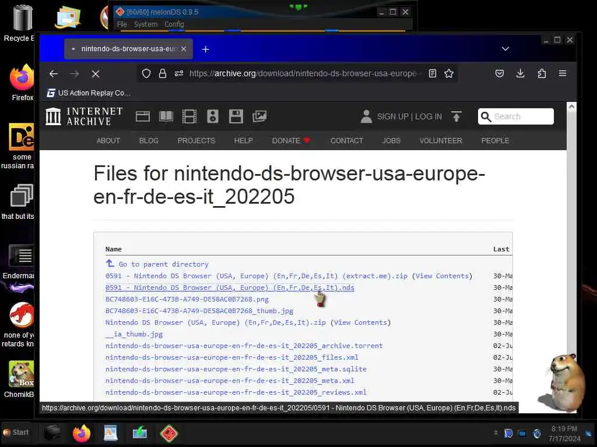Open the VOLUNTEER menu item

441,141
